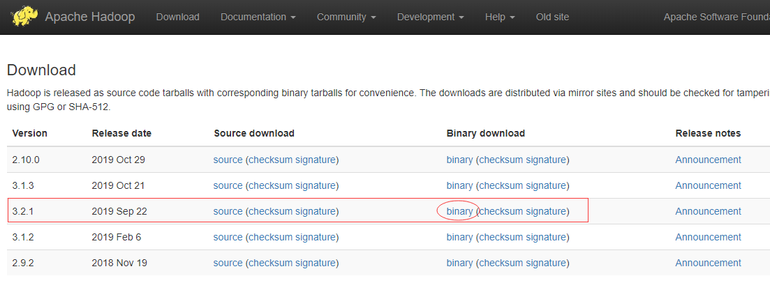
Task: Download source for version 3.1.3
Action: (x=228, y=185)
